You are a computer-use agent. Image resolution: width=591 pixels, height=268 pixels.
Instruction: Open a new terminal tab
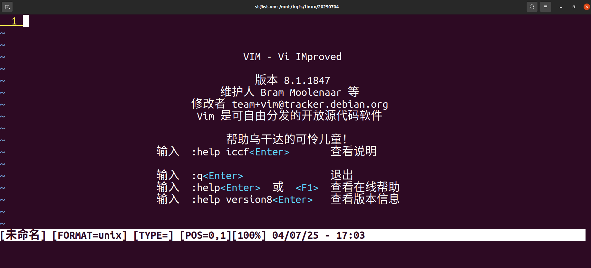tap(7, 7)
